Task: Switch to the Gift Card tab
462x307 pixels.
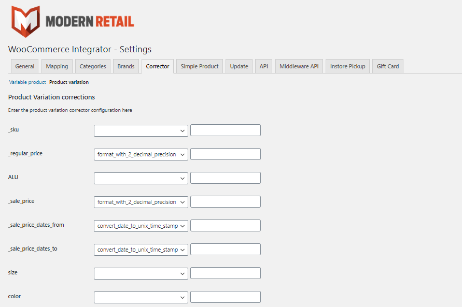Action: coord(388,66)
